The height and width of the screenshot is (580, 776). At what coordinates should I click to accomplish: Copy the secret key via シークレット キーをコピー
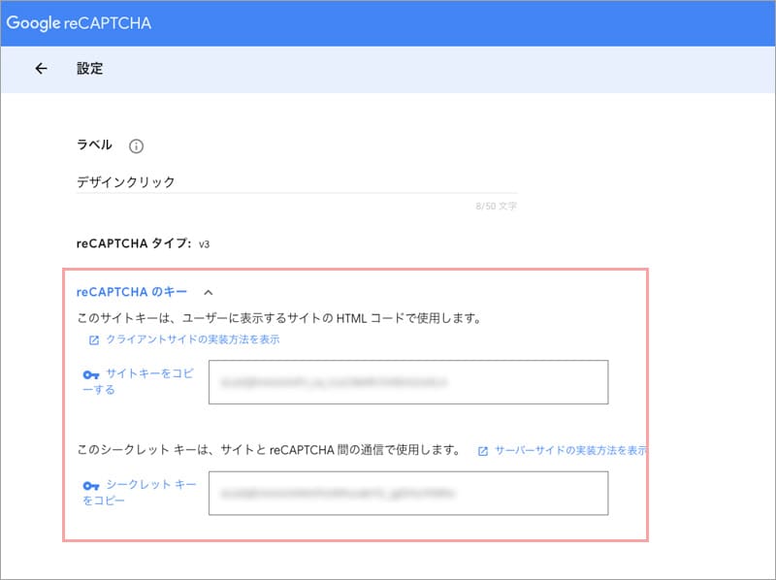[140, 492]
